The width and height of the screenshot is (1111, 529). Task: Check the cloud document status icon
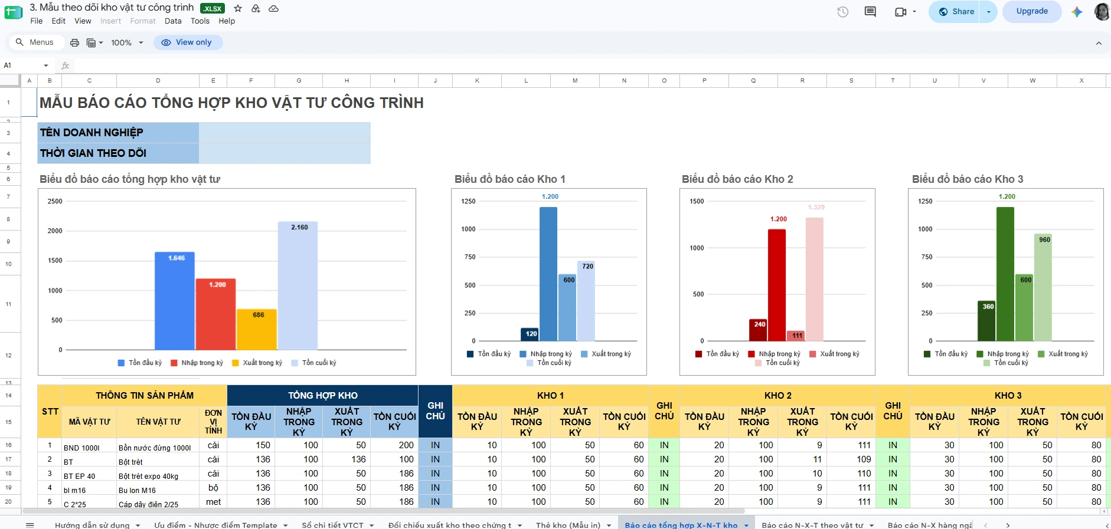coord(274,8)
